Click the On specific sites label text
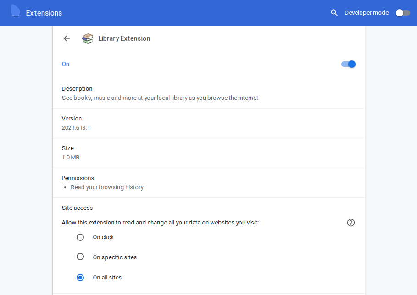Image resolution: width=417 pixels, height=295 pixels. coord(115,257)
